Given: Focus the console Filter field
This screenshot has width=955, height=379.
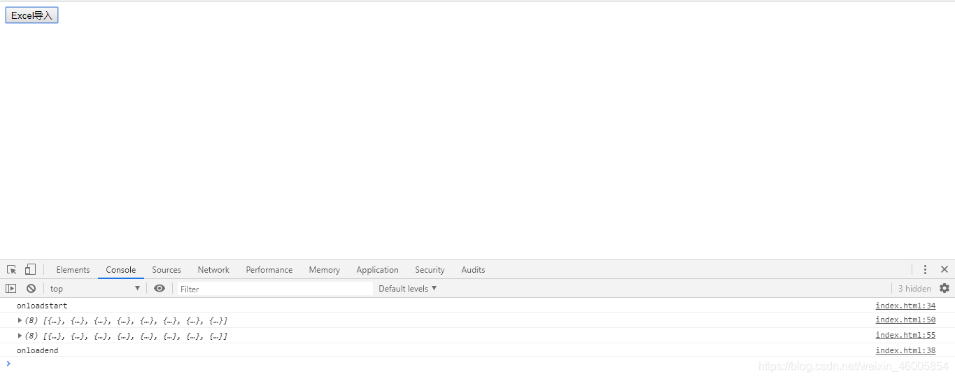Looking at the screenshot, I should [275, 289].
